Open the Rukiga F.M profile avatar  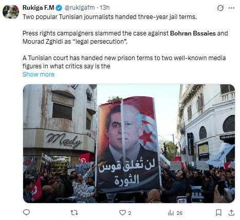11,12
